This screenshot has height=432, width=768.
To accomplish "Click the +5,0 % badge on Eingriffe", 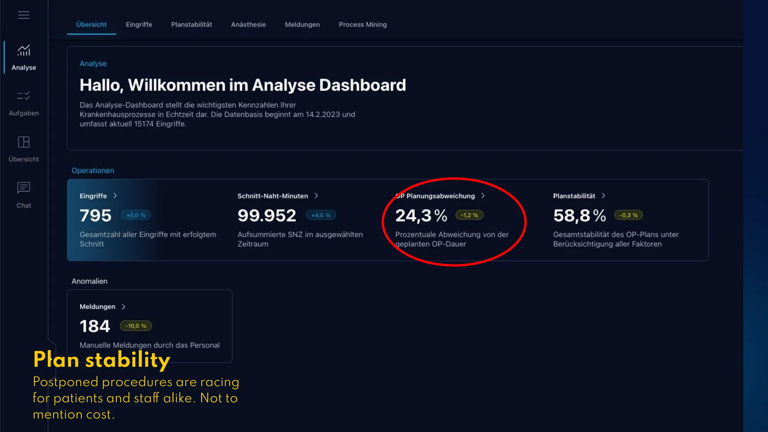I will (x=136, y=215).
